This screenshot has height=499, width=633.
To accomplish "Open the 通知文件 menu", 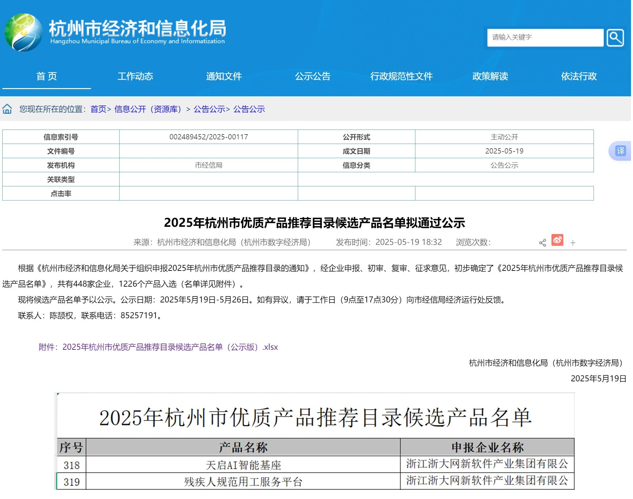I will 224,76.
